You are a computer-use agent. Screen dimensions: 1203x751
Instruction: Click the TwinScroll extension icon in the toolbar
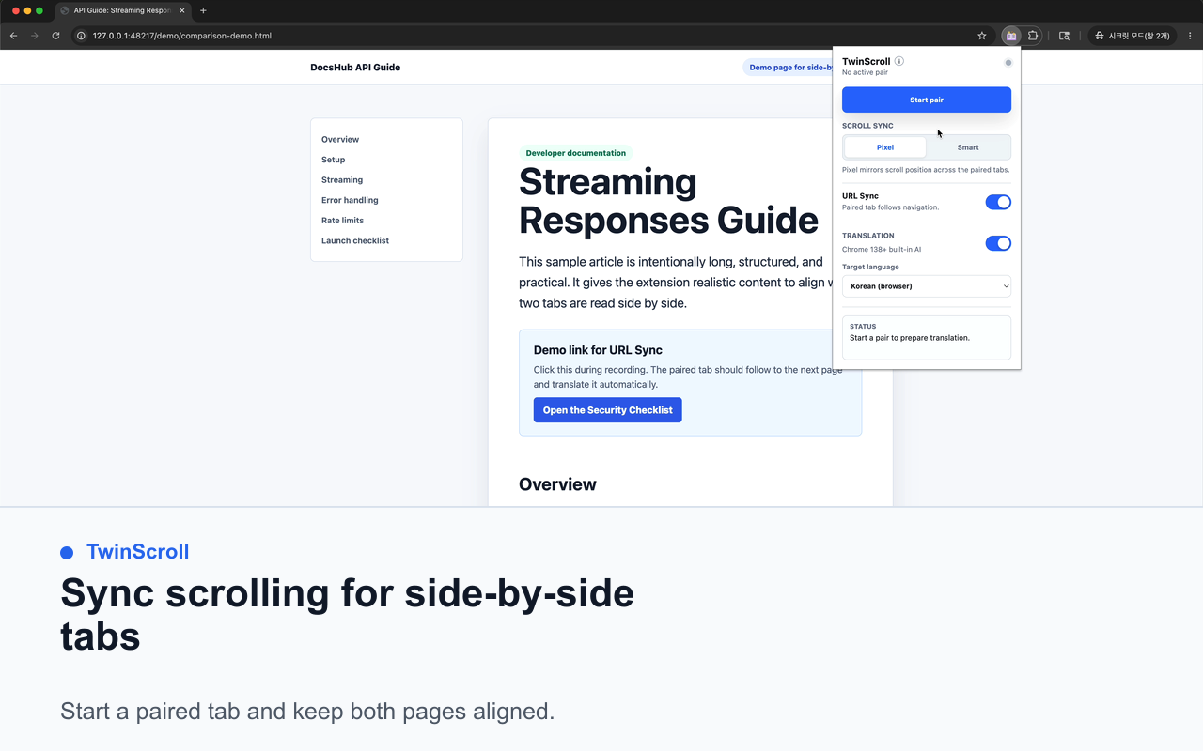[x=1011, y=36]
